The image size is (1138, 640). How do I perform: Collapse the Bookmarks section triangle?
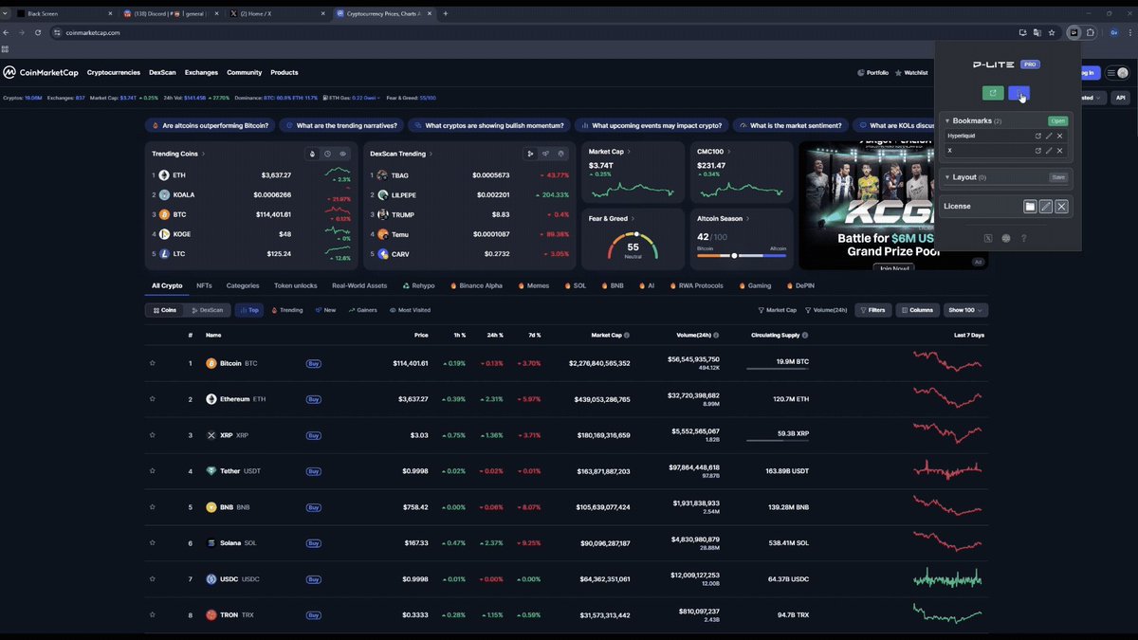coord(946,121)
